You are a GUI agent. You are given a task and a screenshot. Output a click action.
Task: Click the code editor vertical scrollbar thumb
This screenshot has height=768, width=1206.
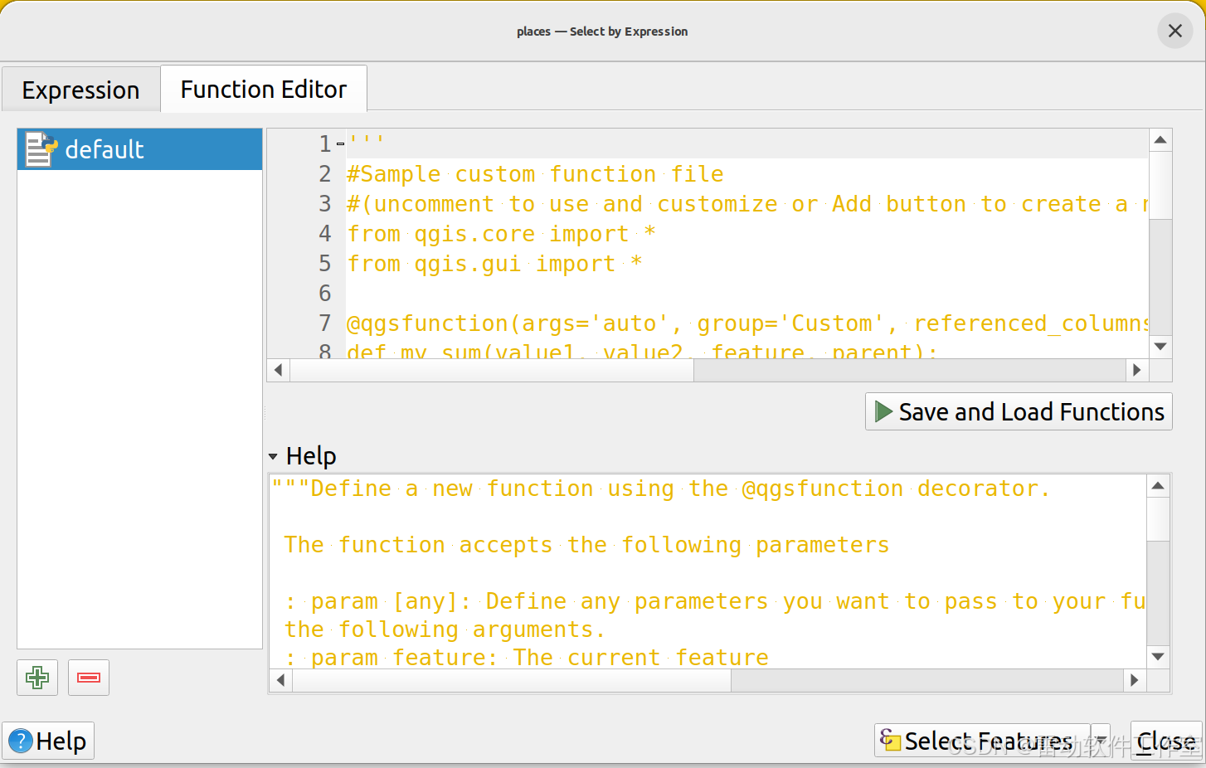tap(1160, 184)
